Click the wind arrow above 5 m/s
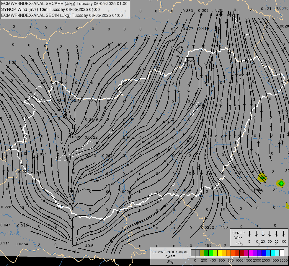The width and height of the screenshot is (289, 266). coord(249,234)
